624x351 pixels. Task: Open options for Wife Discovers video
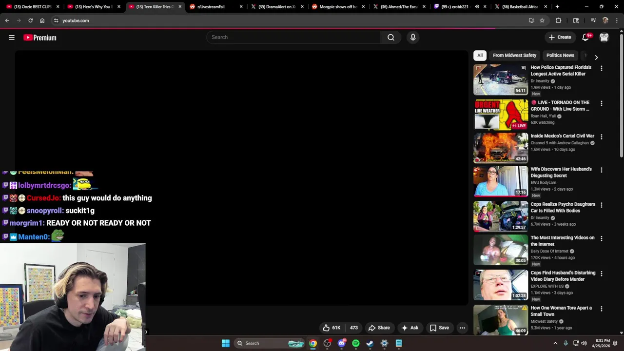[601, 170]
